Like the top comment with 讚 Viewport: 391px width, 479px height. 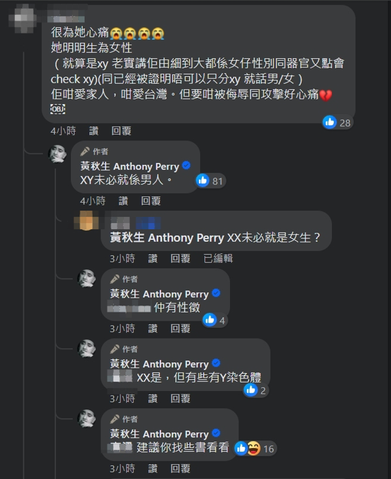93,130
